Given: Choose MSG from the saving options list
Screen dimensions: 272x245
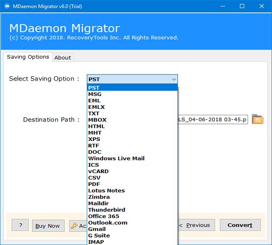Looking at the screenshot, I should pyautogui.click(x=132, y=94).
